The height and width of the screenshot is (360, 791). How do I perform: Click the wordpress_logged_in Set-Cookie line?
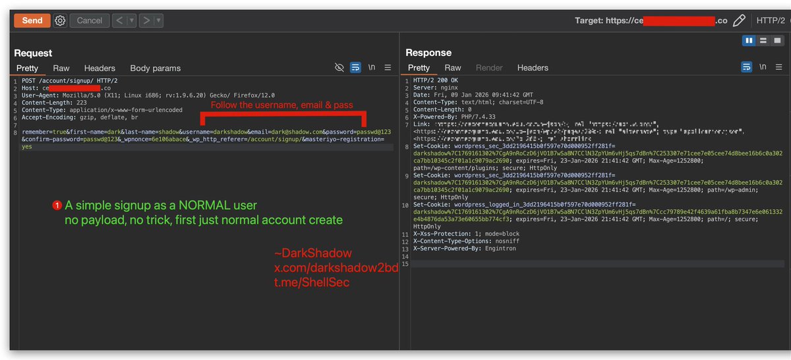point(598,216)
